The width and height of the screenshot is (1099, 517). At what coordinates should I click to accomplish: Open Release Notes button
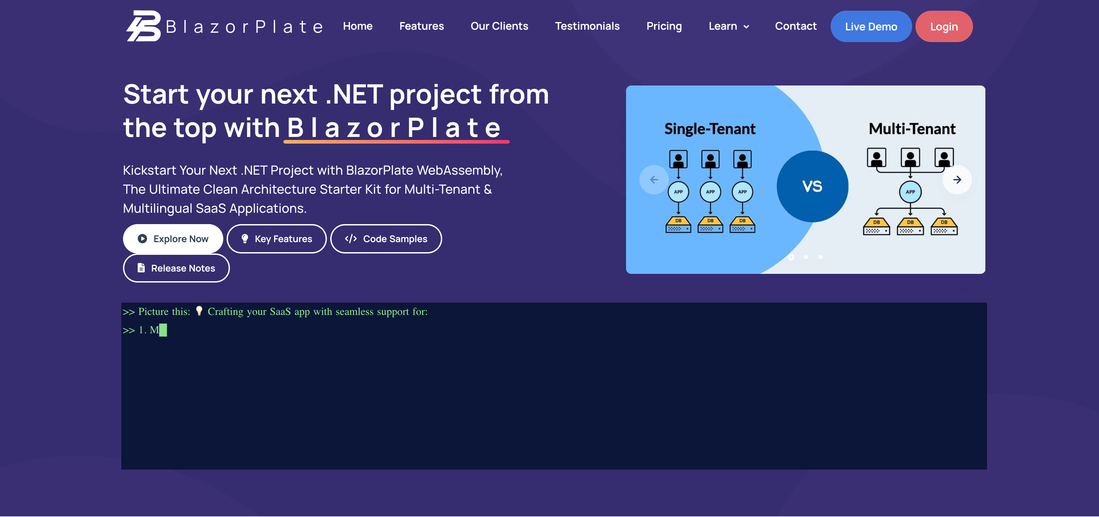coord(176,268)
